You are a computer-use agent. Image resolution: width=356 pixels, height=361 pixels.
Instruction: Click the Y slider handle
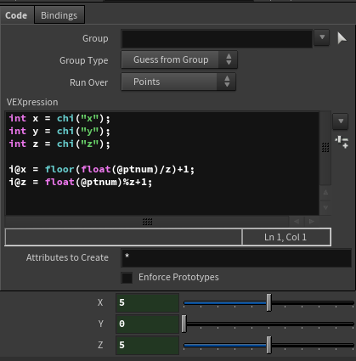184,324
